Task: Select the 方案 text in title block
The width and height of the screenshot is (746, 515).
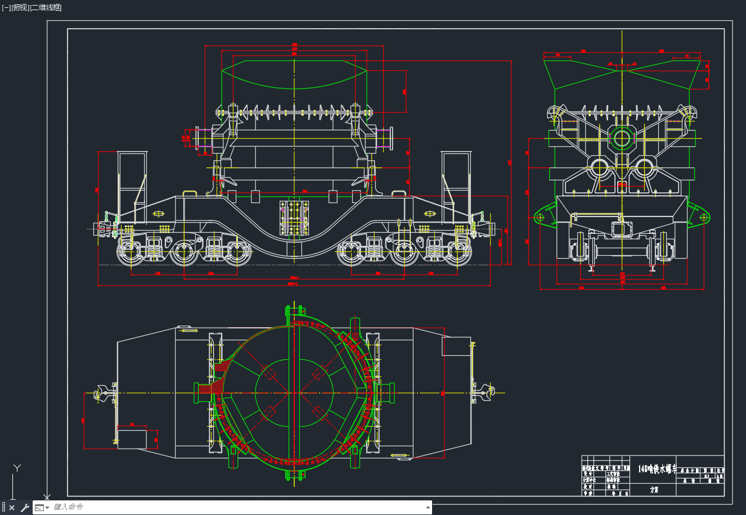Action: 654,490
